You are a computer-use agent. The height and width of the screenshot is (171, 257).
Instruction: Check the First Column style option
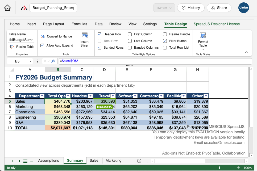click(x=130, y=34)
